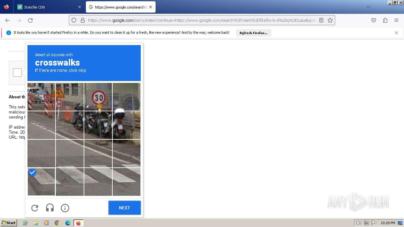Open a new tab with the plus button
The image size is (404, 227).
tap(162, 7)
